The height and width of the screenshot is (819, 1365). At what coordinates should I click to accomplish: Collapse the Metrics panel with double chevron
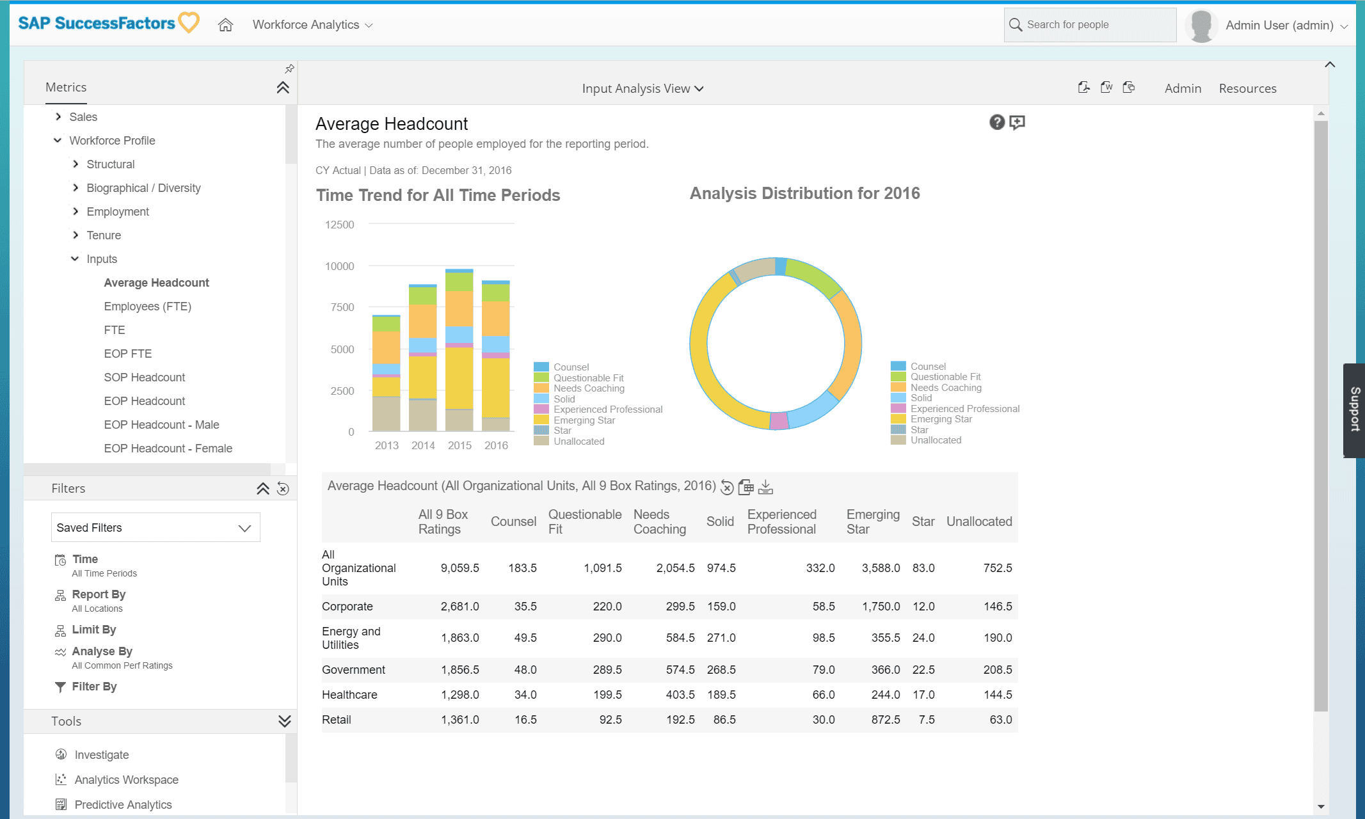coord(283,88)
